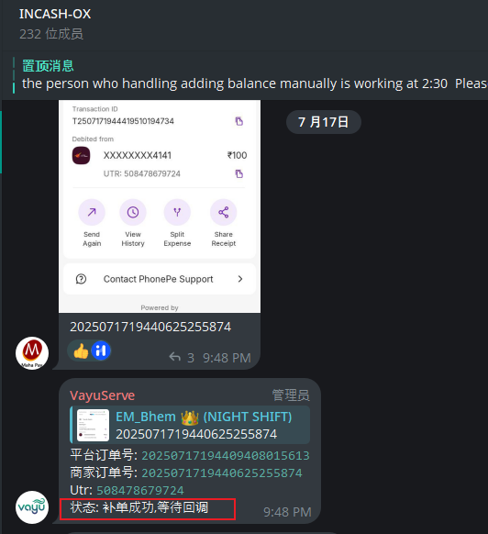This screenshot has height=534, width=488.
Task: Tap the Send Again arrow icon
Action: pyautogui.click(x=92, y=213)
